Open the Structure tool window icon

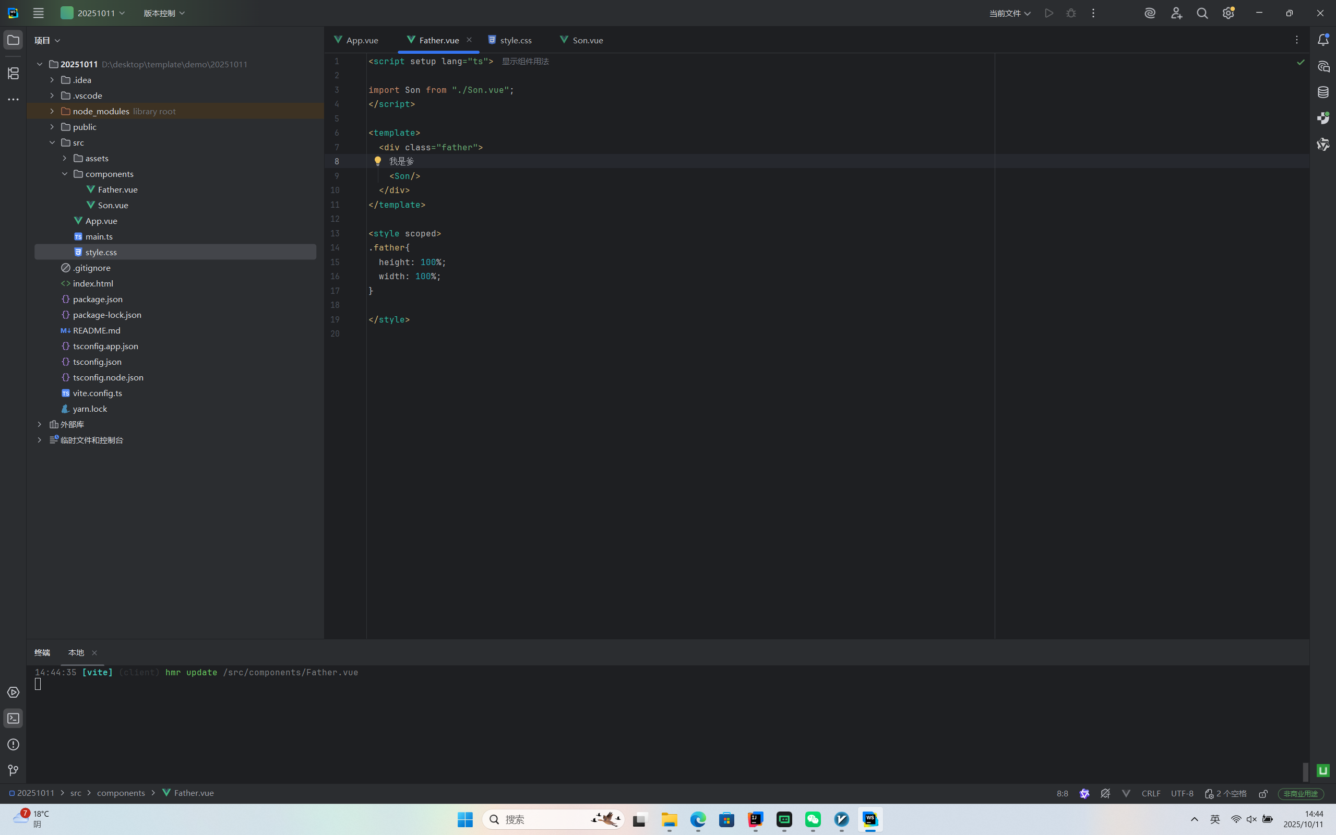click(x=13, y=73)
